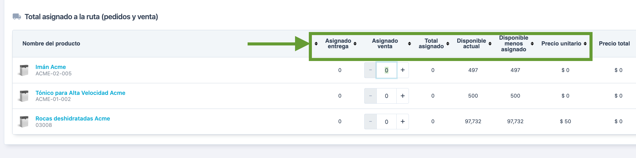Click the Imán Acme product thumbnail

(24, 70)
